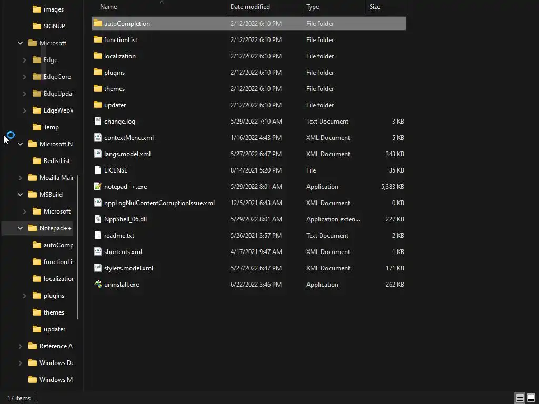Screen dimensions: 539x404
Task: Click the 343 KB size value
Action: click(x=395, y=154)
